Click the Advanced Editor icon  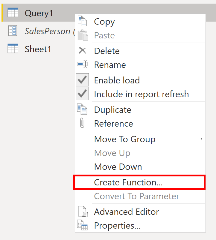[x=83, y=211]
